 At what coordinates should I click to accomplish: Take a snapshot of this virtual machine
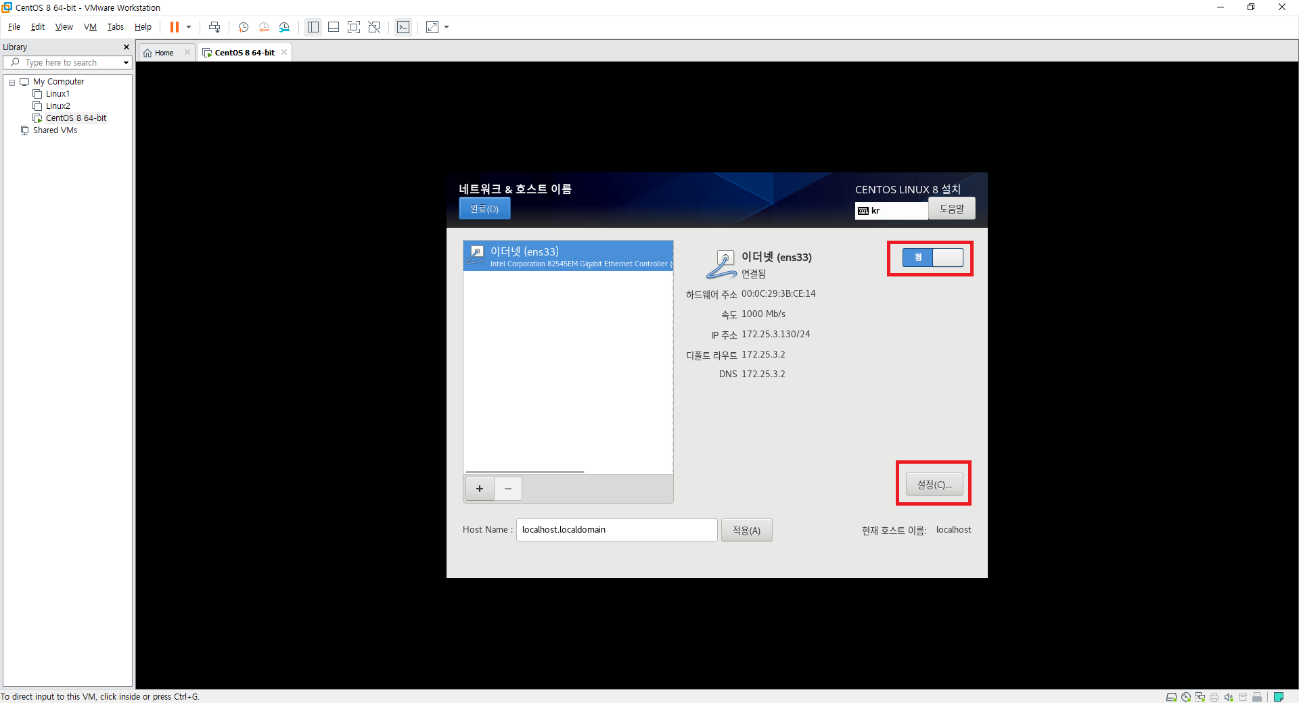[x=244, y=27]
